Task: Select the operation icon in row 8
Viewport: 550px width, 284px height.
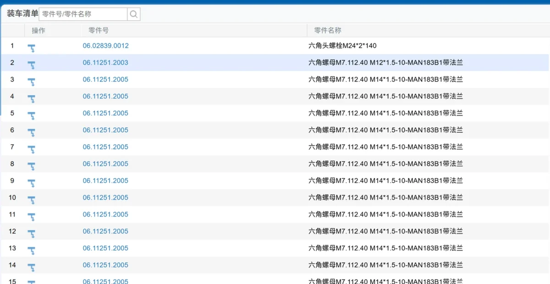Action: [32, 166]
